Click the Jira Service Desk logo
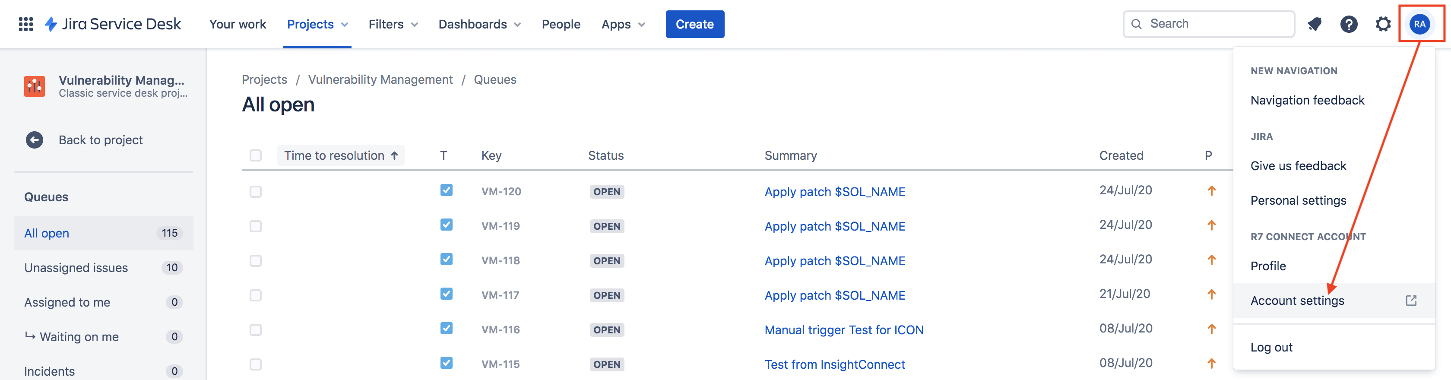The width and height of the screenshot is (1451, 380). (113, 24)
